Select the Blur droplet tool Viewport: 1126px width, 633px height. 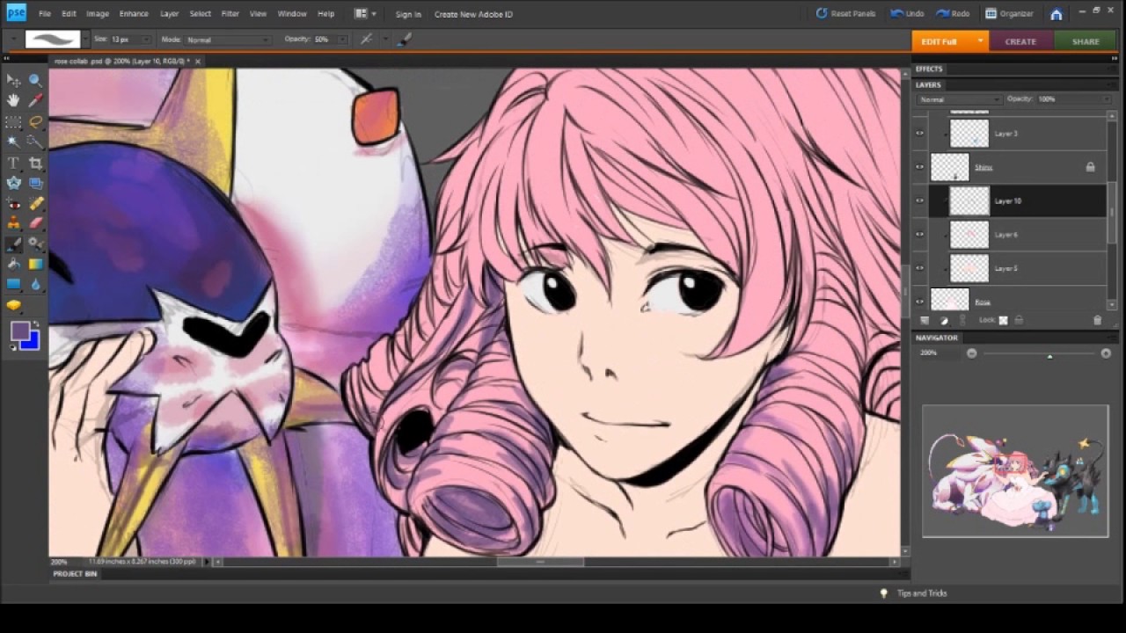tap(35, 284)
